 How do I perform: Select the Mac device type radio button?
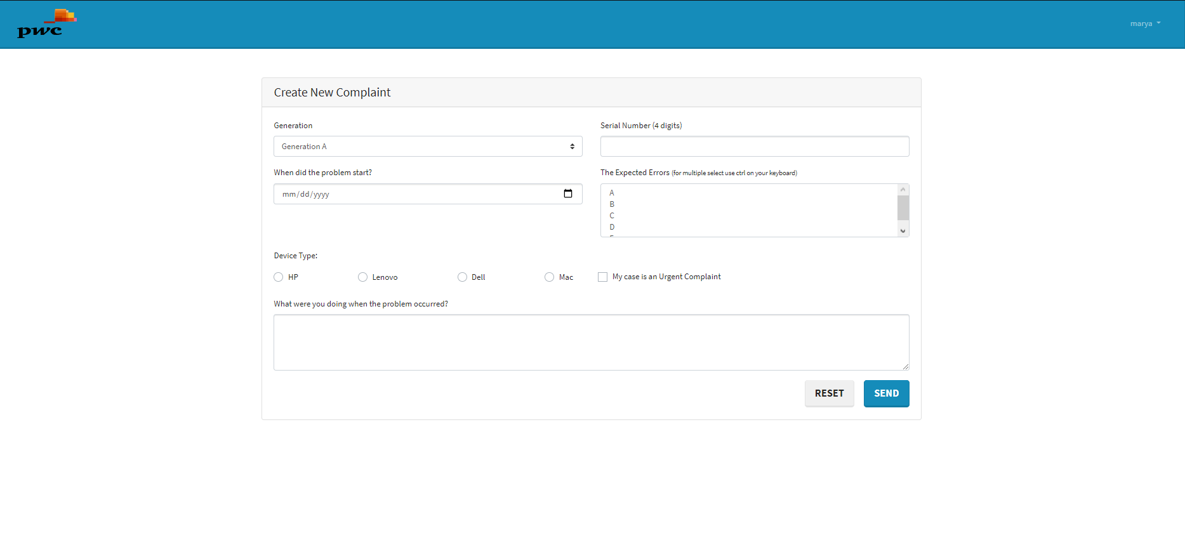(x=550, y=277)
